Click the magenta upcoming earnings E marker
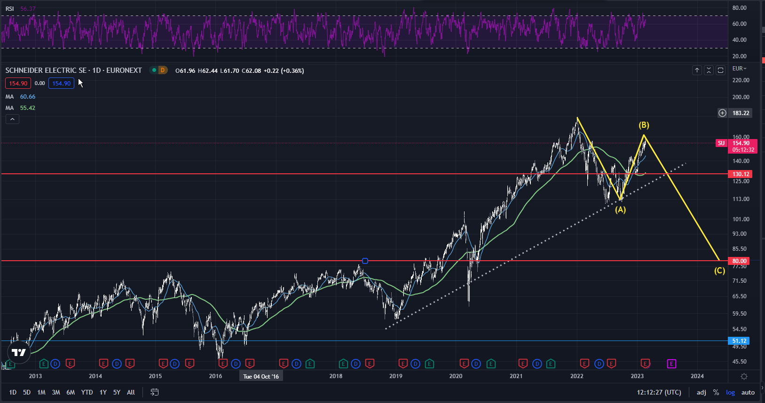This screenshot has height=403, width=765. (671, 364)
